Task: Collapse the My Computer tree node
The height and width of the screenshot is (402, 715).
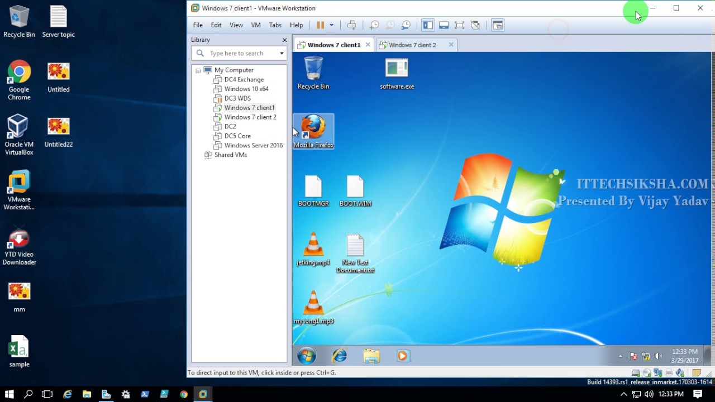Action: click(x=198, y=70)
